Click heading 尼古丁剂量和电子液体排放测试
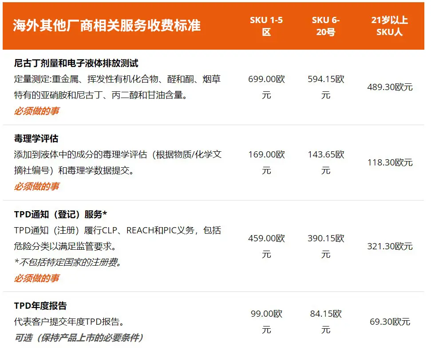 tap(76, 63)
